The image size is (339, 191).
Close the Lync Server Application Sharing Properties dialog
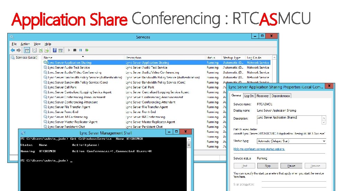[329, 86]
